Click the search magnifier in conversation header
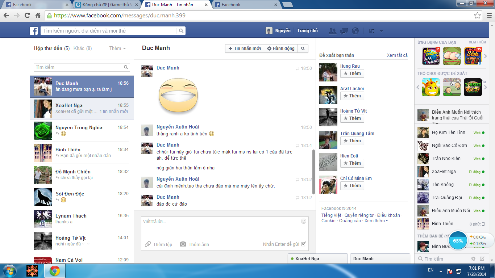This screenshot has width=495, height=278. click(303, 48)
